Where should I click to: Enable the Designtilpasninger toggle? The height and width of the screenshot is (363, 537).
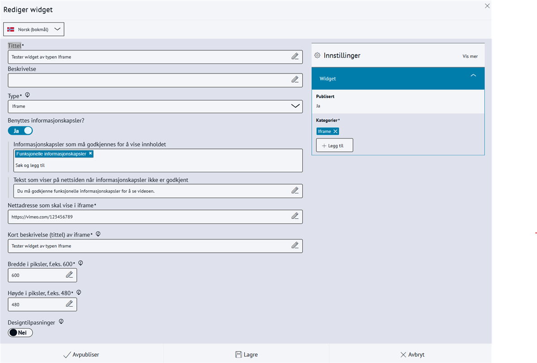coord(20,333)
